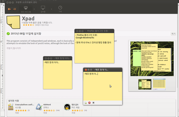Screen dimensions: 179x117
Task: Click the AbiWord star rating
Action: click(49, 110)
